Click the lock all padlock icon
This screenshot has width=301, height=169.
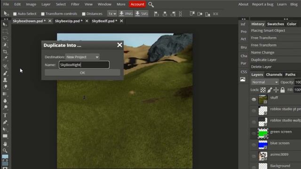[282, 90]
